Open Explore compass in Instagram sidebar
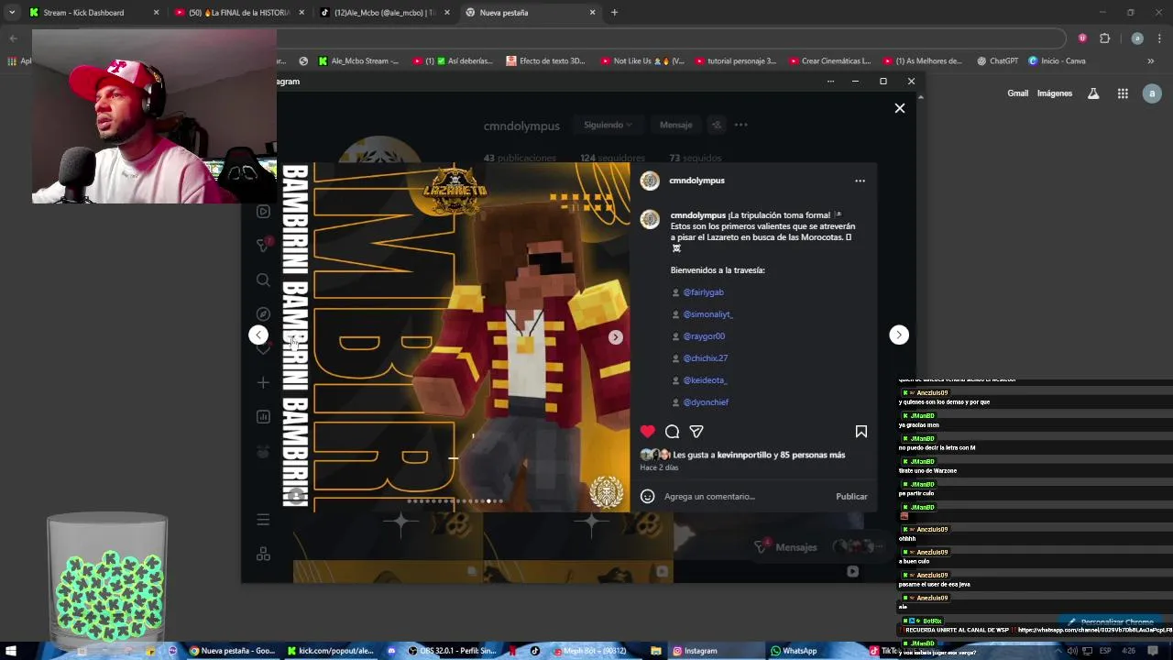 coord(263,313)
